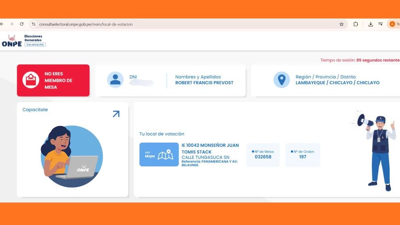Open the browser downloads icon

pos(371,24)
